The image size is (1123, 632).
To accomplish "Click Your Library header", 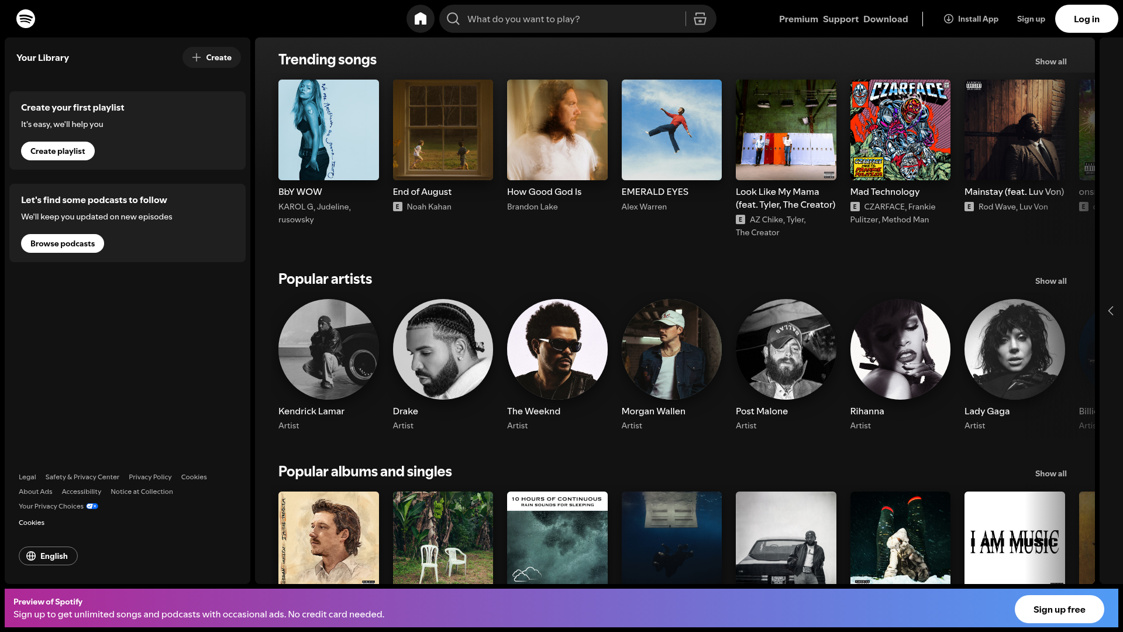I will pos(43,57).
